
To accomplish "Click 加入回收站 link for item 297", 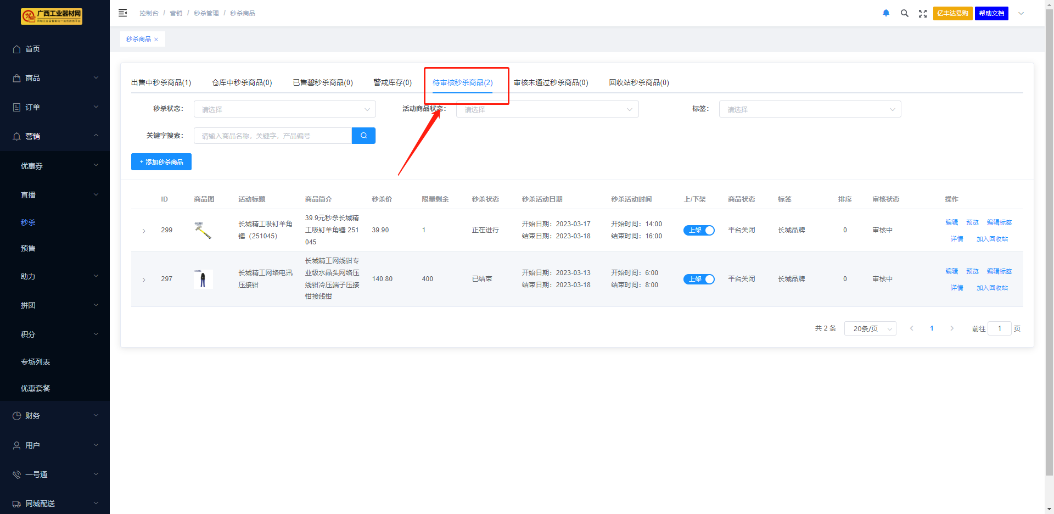I will [x=992, y=288].
